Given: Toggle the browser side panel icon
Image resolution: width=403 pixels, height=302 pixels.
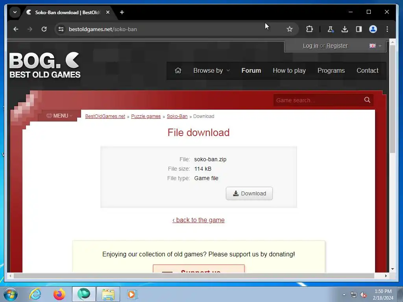Looking at the screenshot, I should [x=359, y=29].
